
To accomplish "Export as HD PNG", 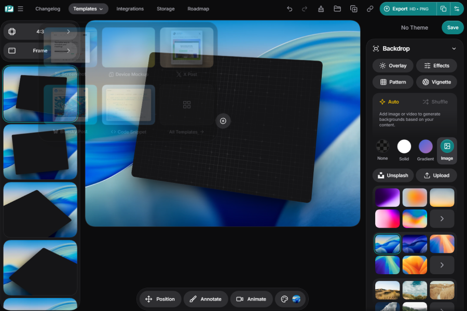I will [408, 9].
